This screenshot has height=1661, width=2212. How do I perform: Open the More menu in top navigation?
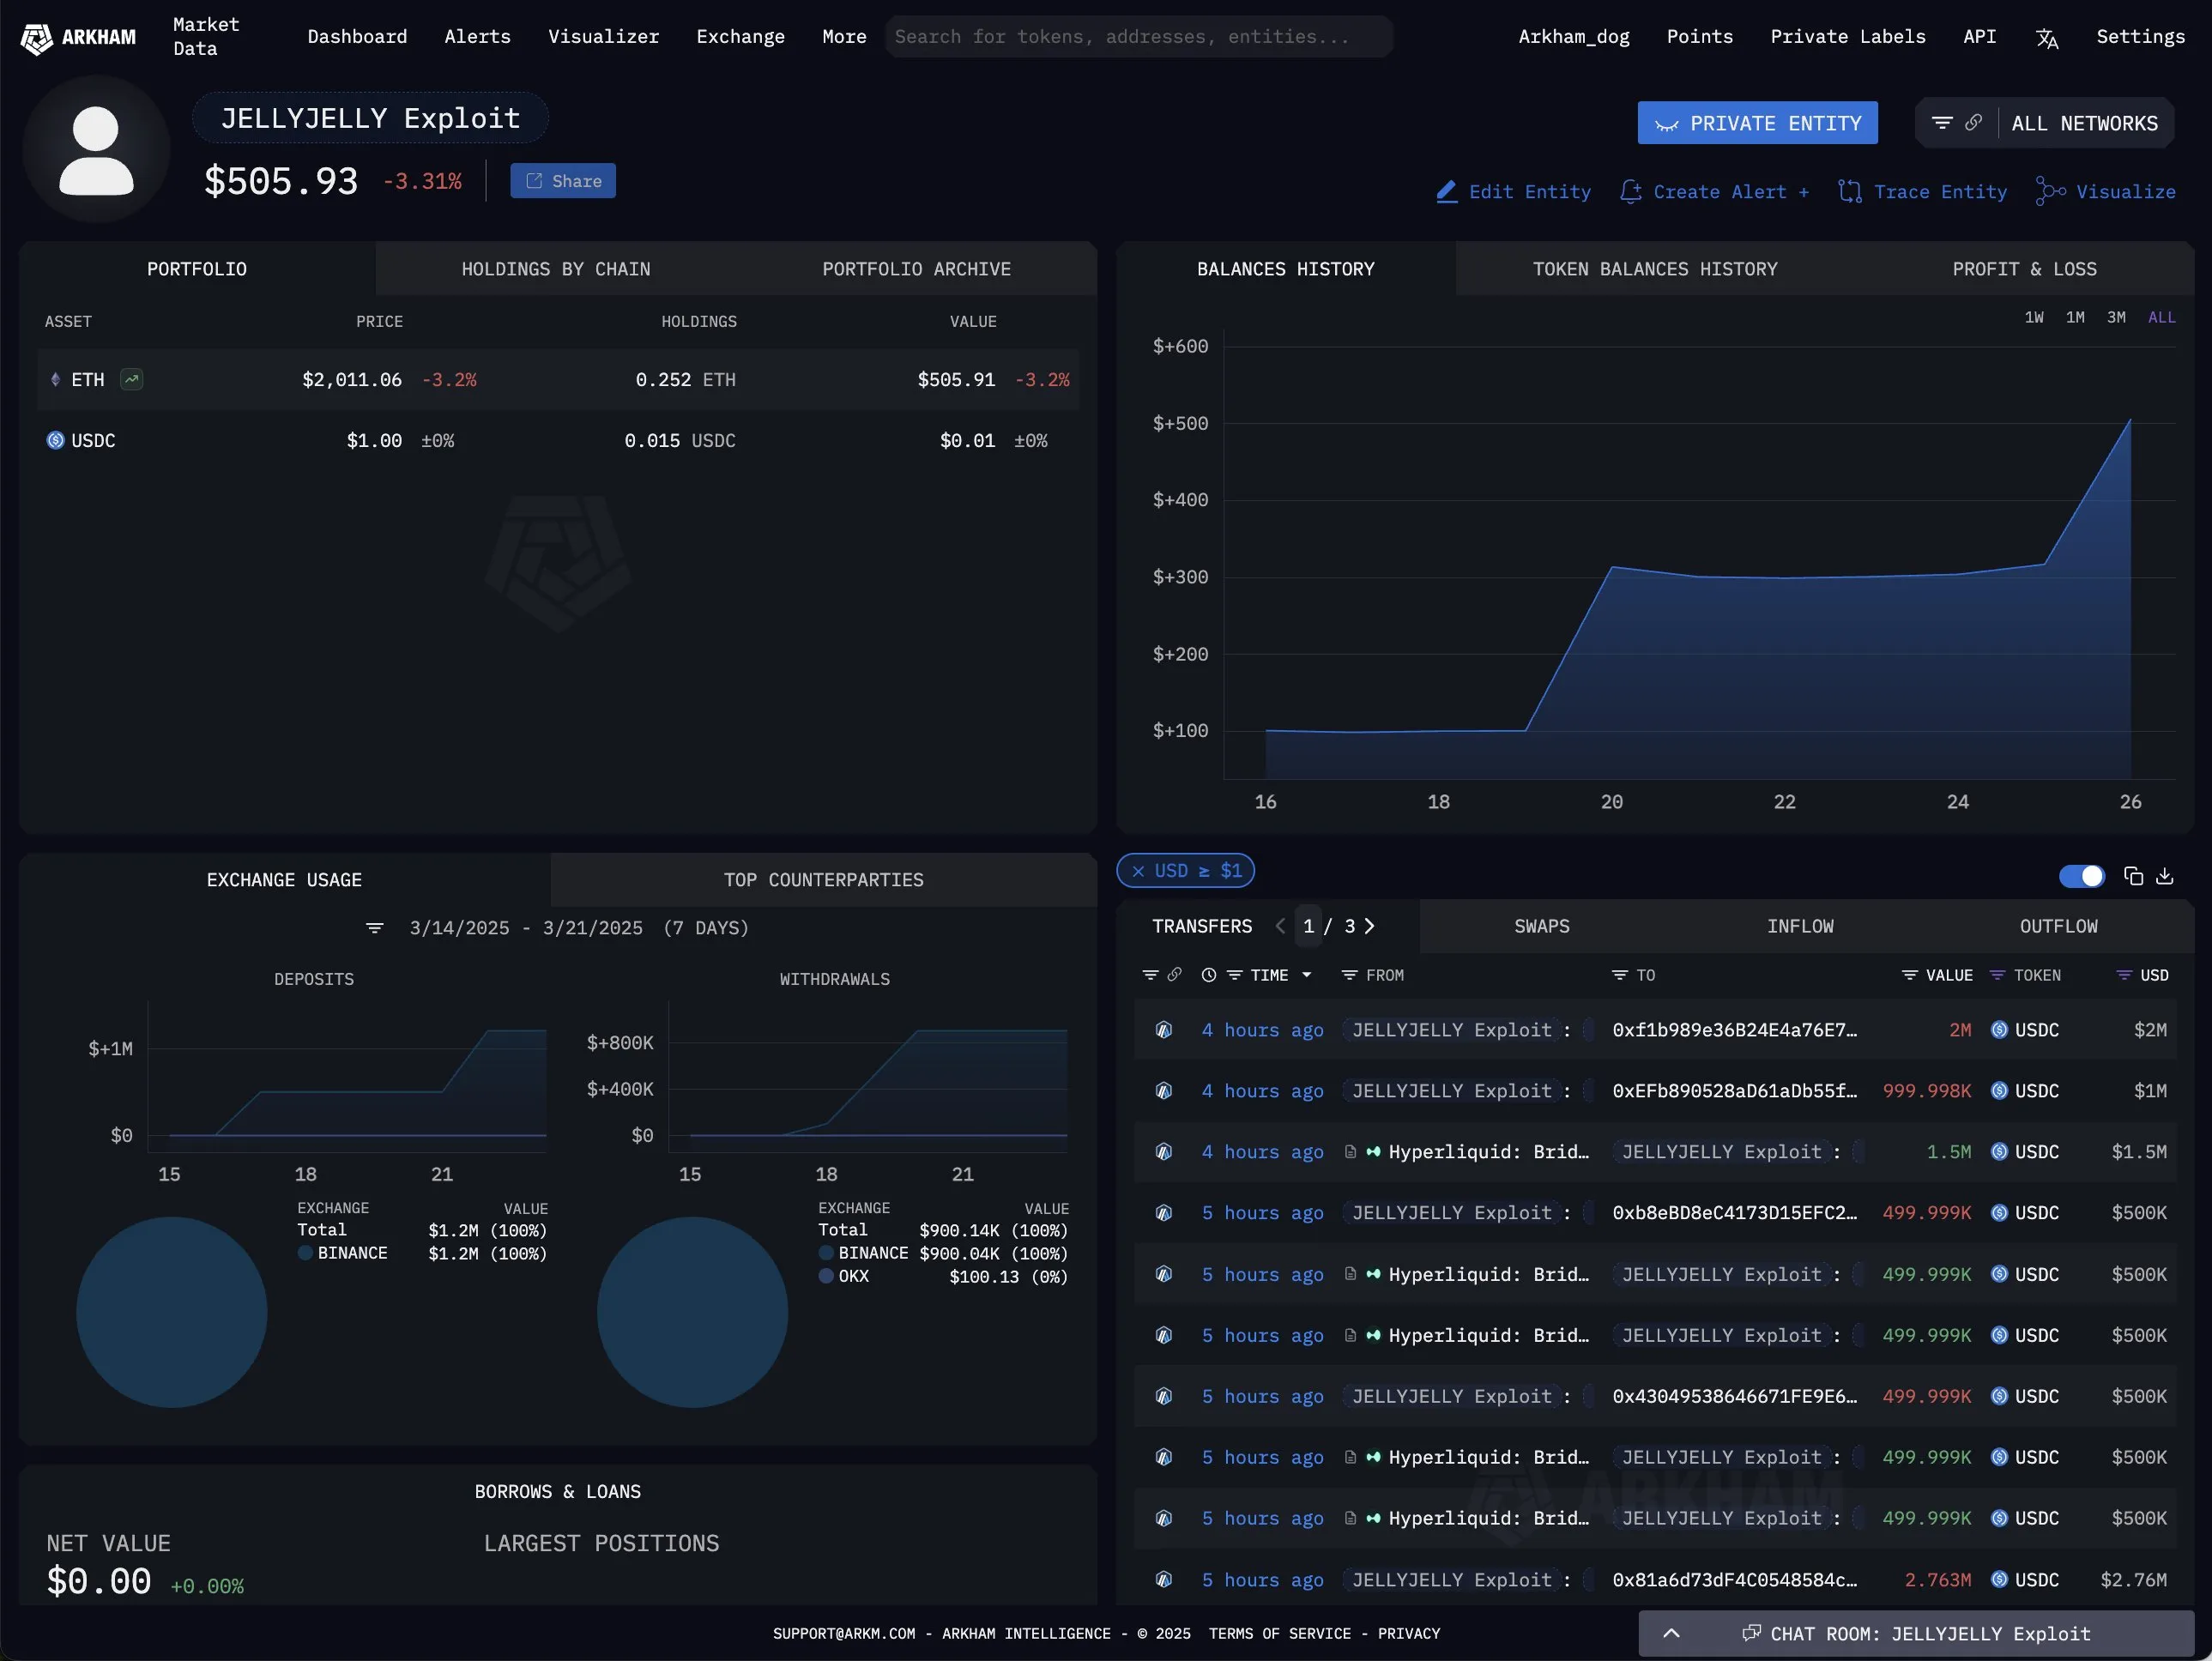[844, 36]
